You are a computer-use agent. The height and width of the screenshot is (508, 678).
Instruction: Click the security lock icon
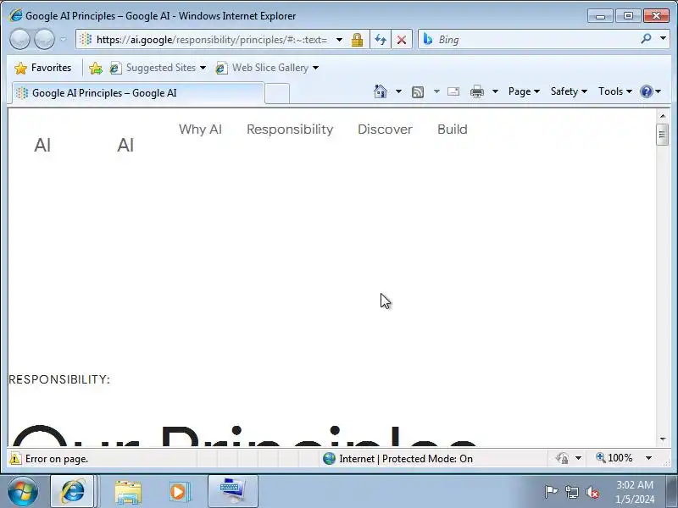point(357,40)
